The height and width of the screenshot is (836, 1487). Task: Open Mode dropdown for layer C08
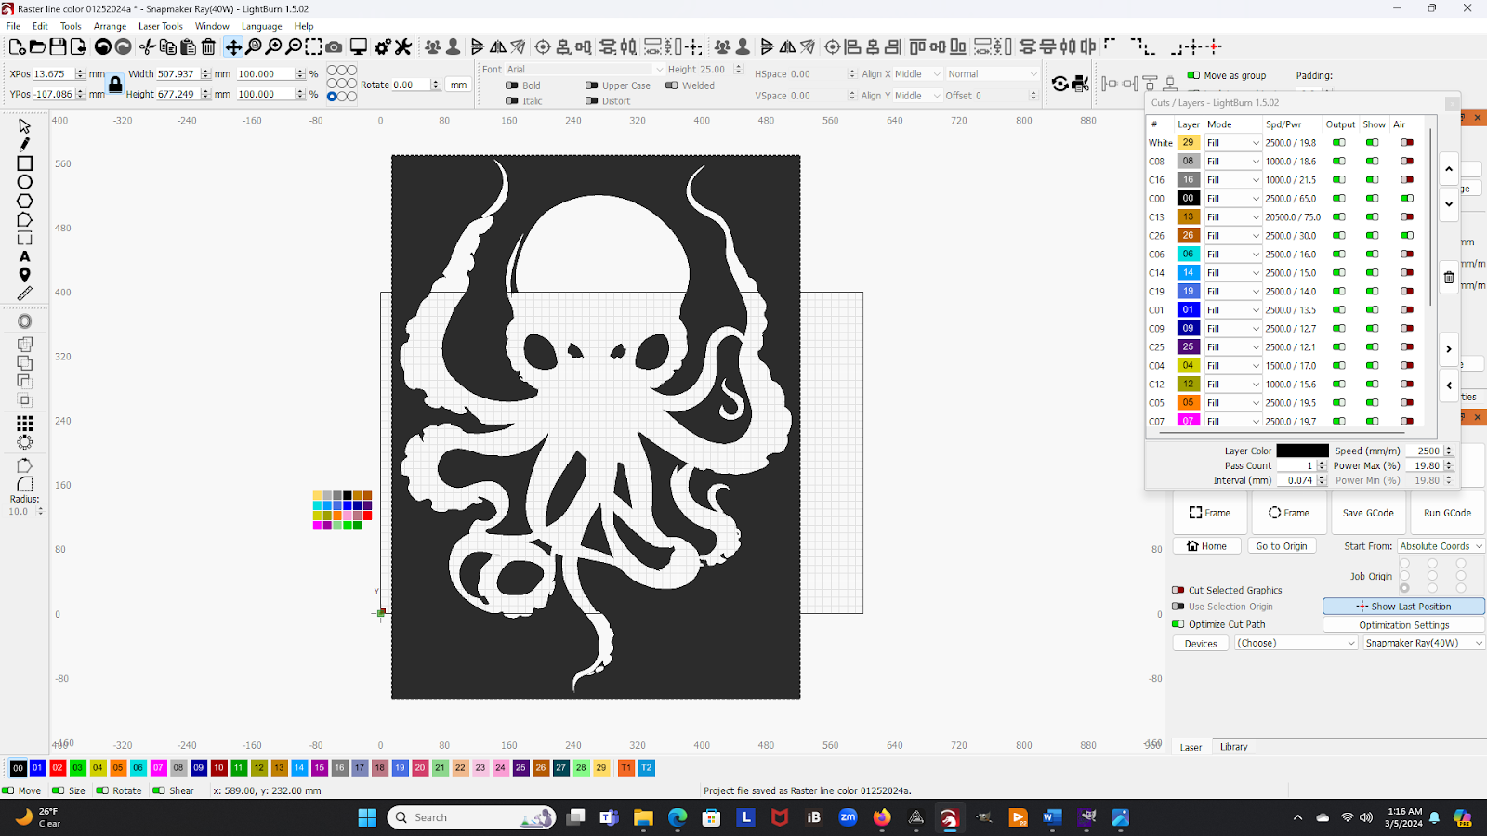coord(1232,161)
